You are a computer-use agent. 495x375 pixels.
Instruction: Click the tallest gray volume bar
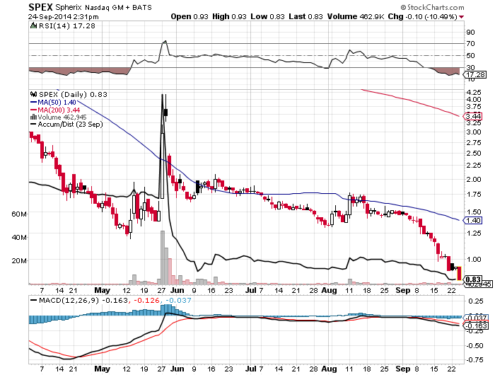(163, 257)
